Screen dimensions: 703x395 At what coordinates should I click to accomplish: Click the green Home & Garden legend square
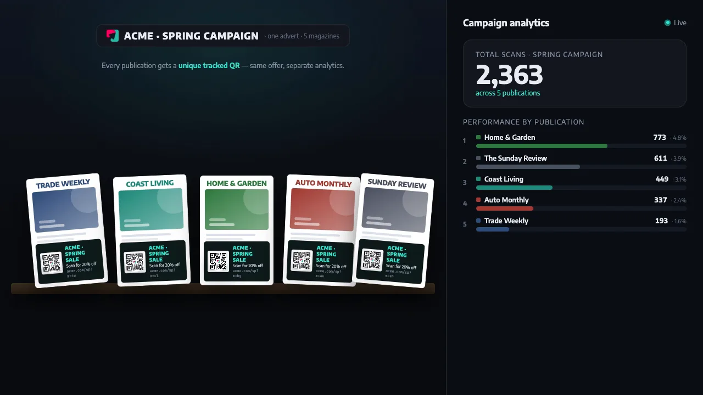point(478,137)
